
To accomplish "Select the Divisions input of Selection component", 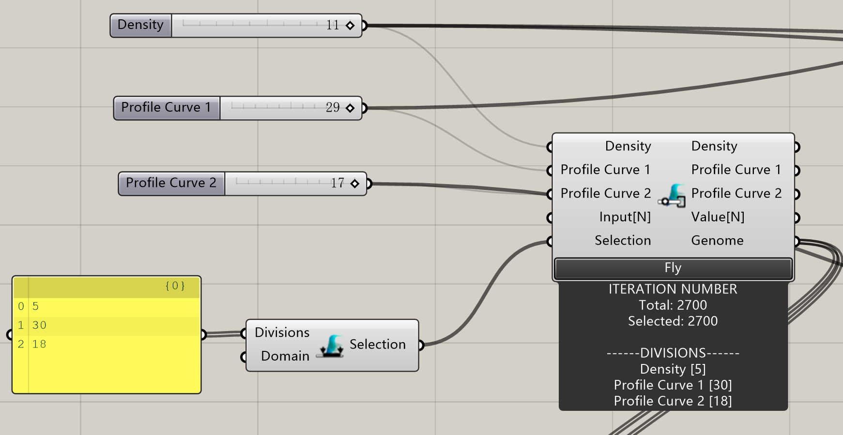I will coord(282,333).
